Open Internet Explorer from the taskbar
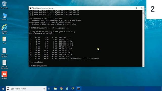The height and width of the screenshot is (91, 162). pyautogui.click(x=67, y=89)
